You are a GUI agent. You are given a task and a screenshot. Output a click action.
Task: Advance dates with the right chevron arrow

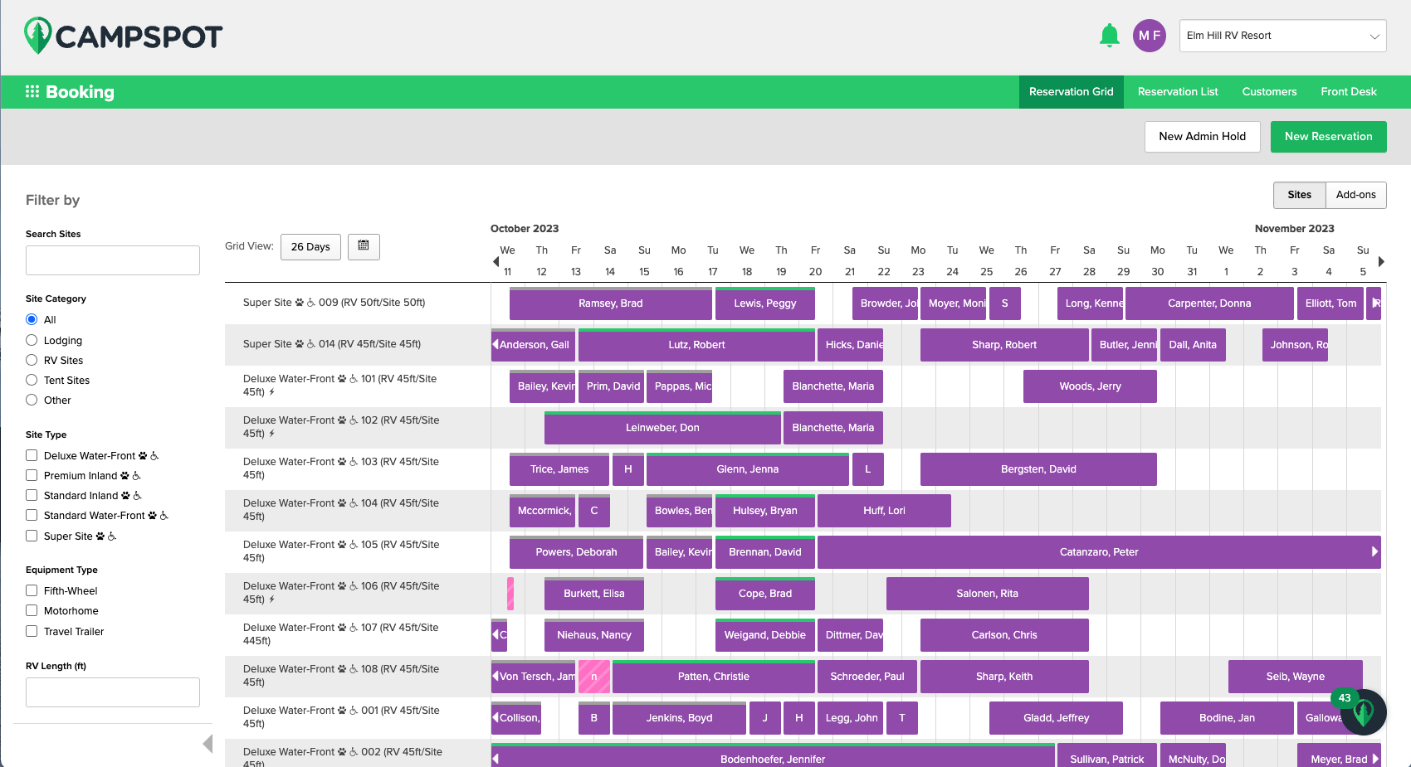[1381, 261]
